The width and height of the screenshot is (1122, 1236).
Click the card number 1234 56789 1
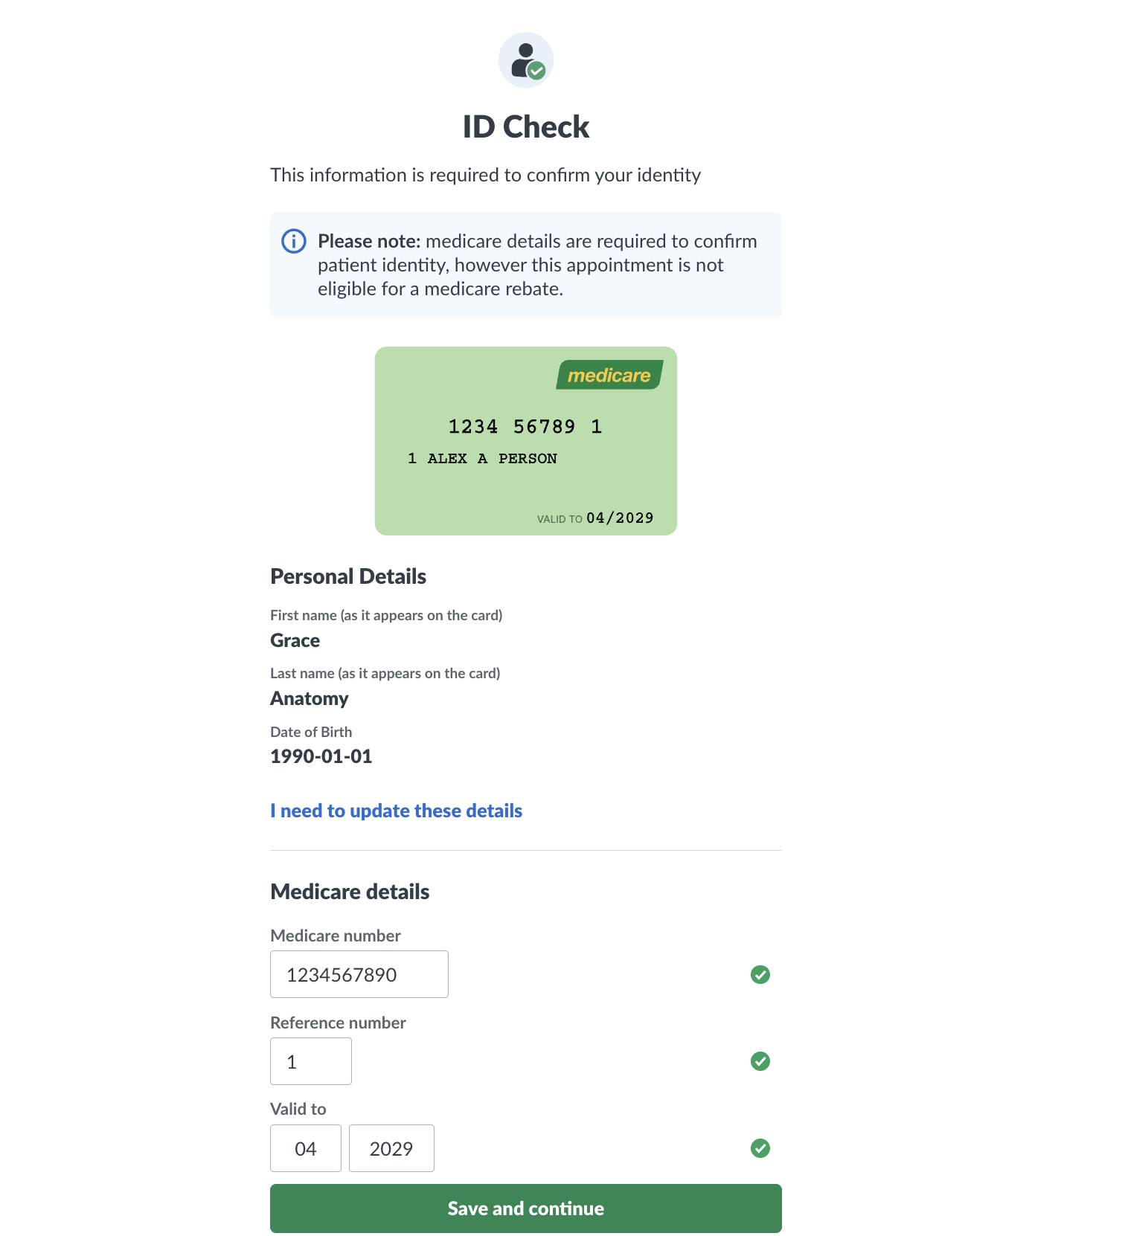[x=525, y=427]
